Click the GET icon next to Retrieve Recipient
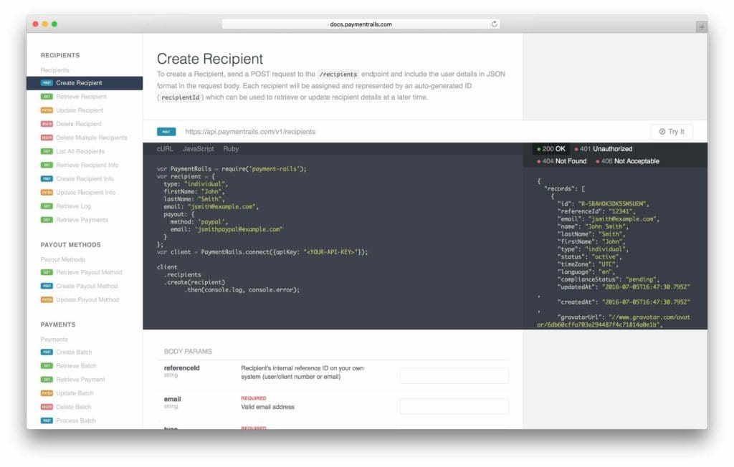 (x=47, y=97)
